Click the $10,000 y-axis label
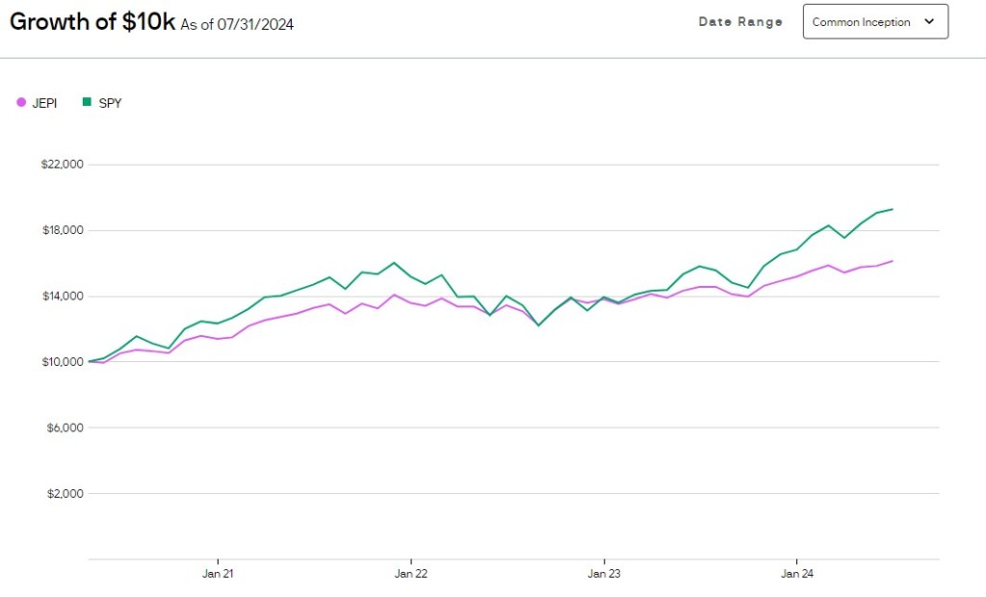 [x=63, y=362]
